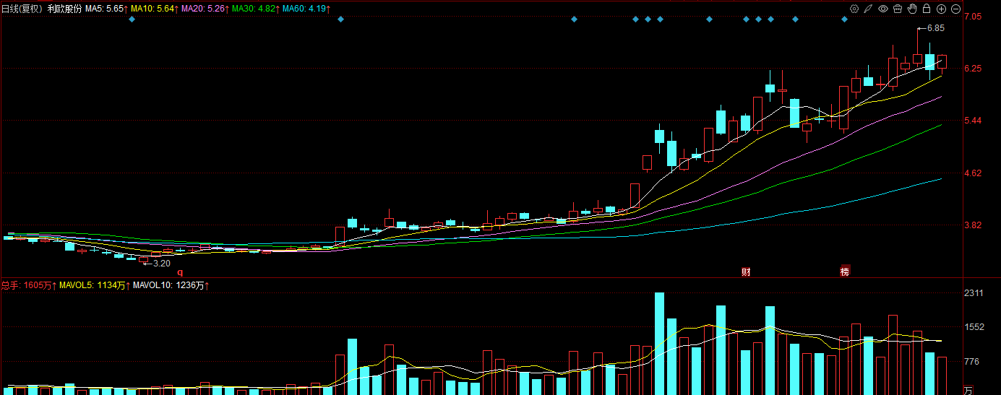
Task: Click the 6.25 price axis label
Action: coord(972,69)
